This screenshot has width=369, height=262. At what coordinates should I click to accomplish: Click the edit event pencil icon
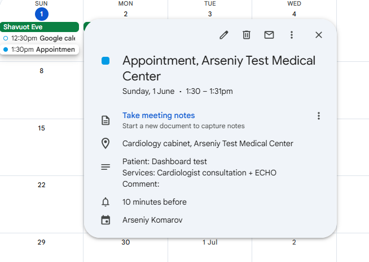click(x=224, y=35)
